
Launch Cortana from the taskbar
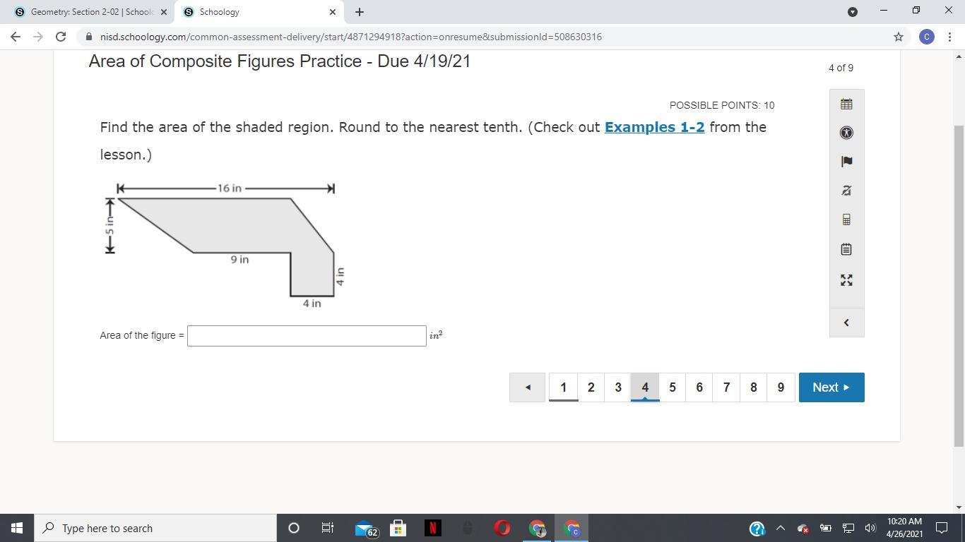click(x=294, y=528)
